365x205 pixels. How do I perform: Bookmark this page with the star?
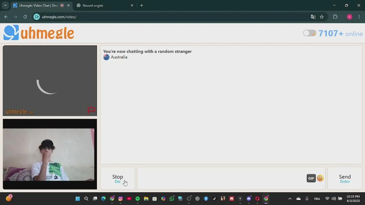322,17
